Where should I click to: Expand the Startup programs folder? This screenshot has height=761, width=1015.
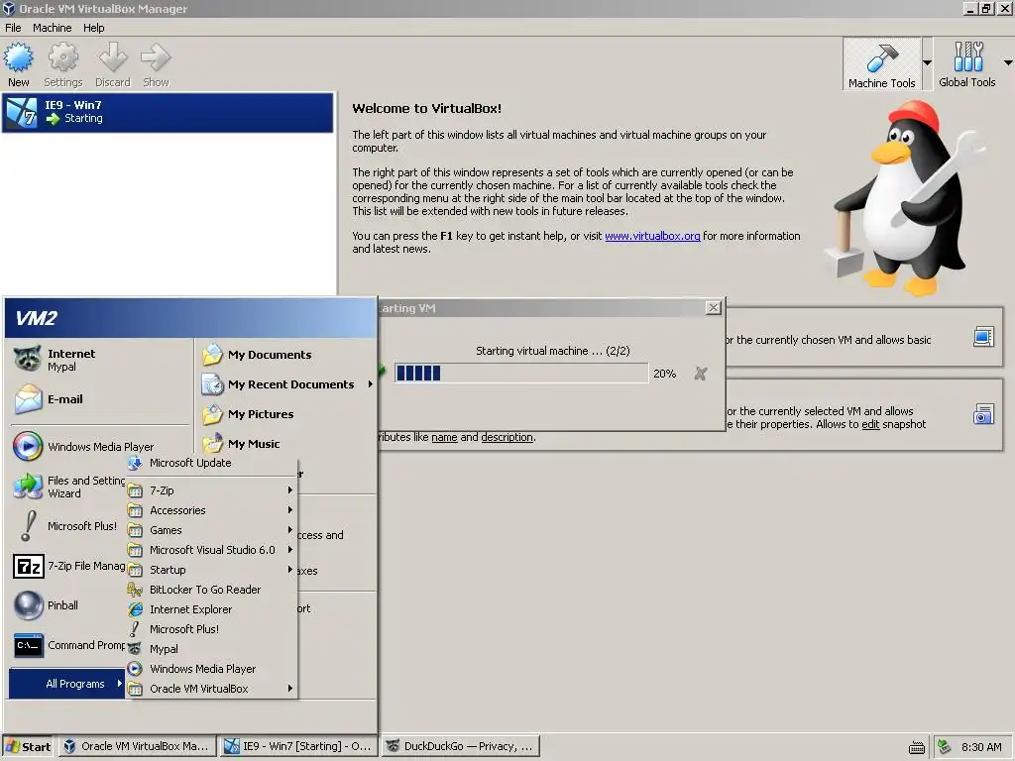coord(212,570)
